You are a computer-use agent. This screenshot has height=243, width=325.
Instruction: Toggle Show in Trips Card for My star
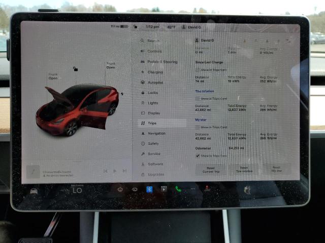tap(198, 127)
